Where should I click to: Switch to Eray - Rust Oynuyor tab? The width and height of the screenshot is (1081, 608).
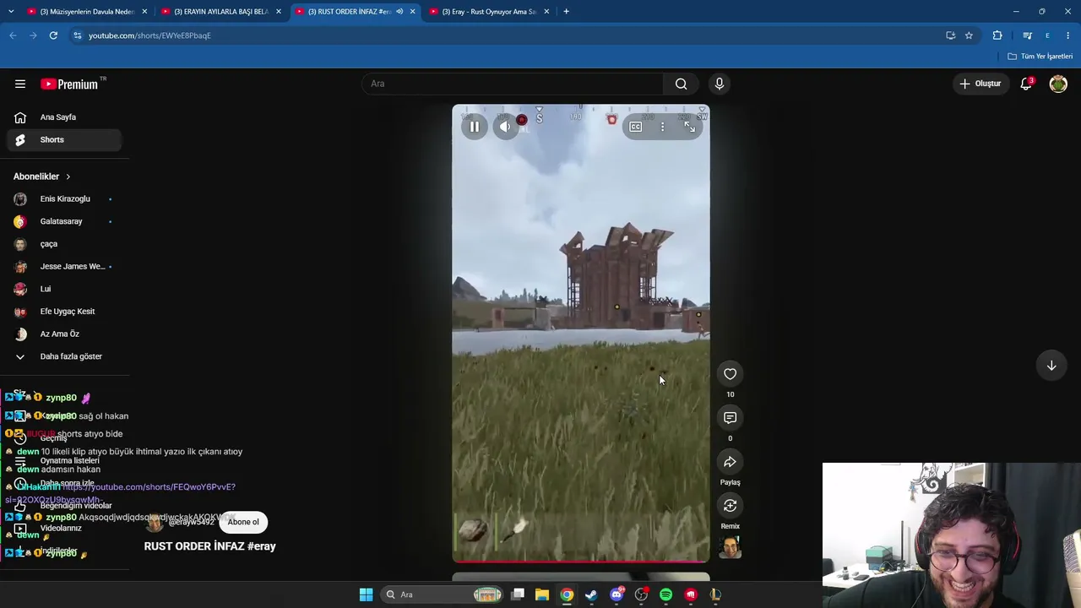click(x=488, y=12)
